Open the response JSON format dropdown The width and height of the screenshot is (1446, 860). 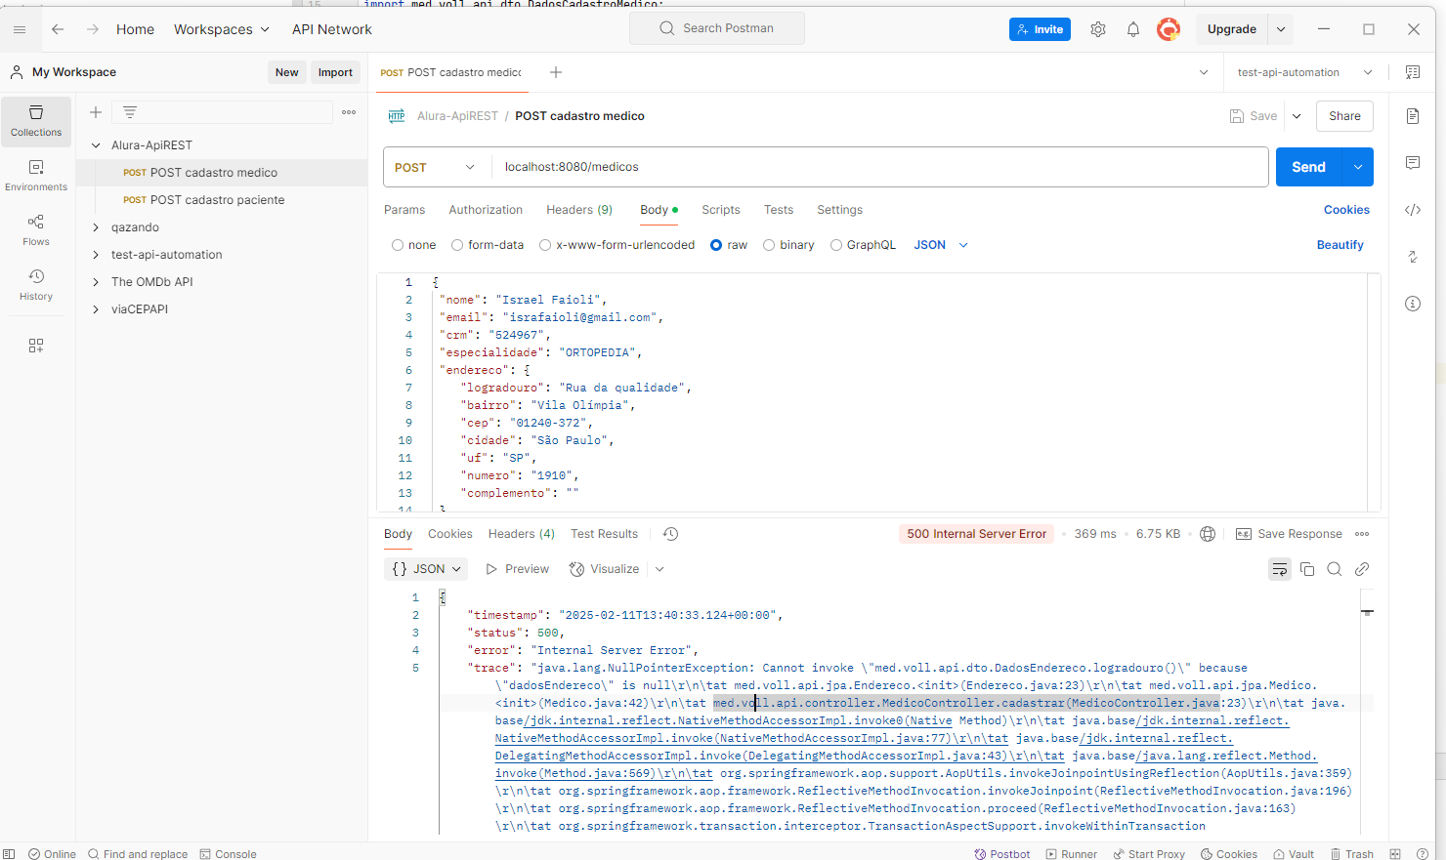point(426,569)
